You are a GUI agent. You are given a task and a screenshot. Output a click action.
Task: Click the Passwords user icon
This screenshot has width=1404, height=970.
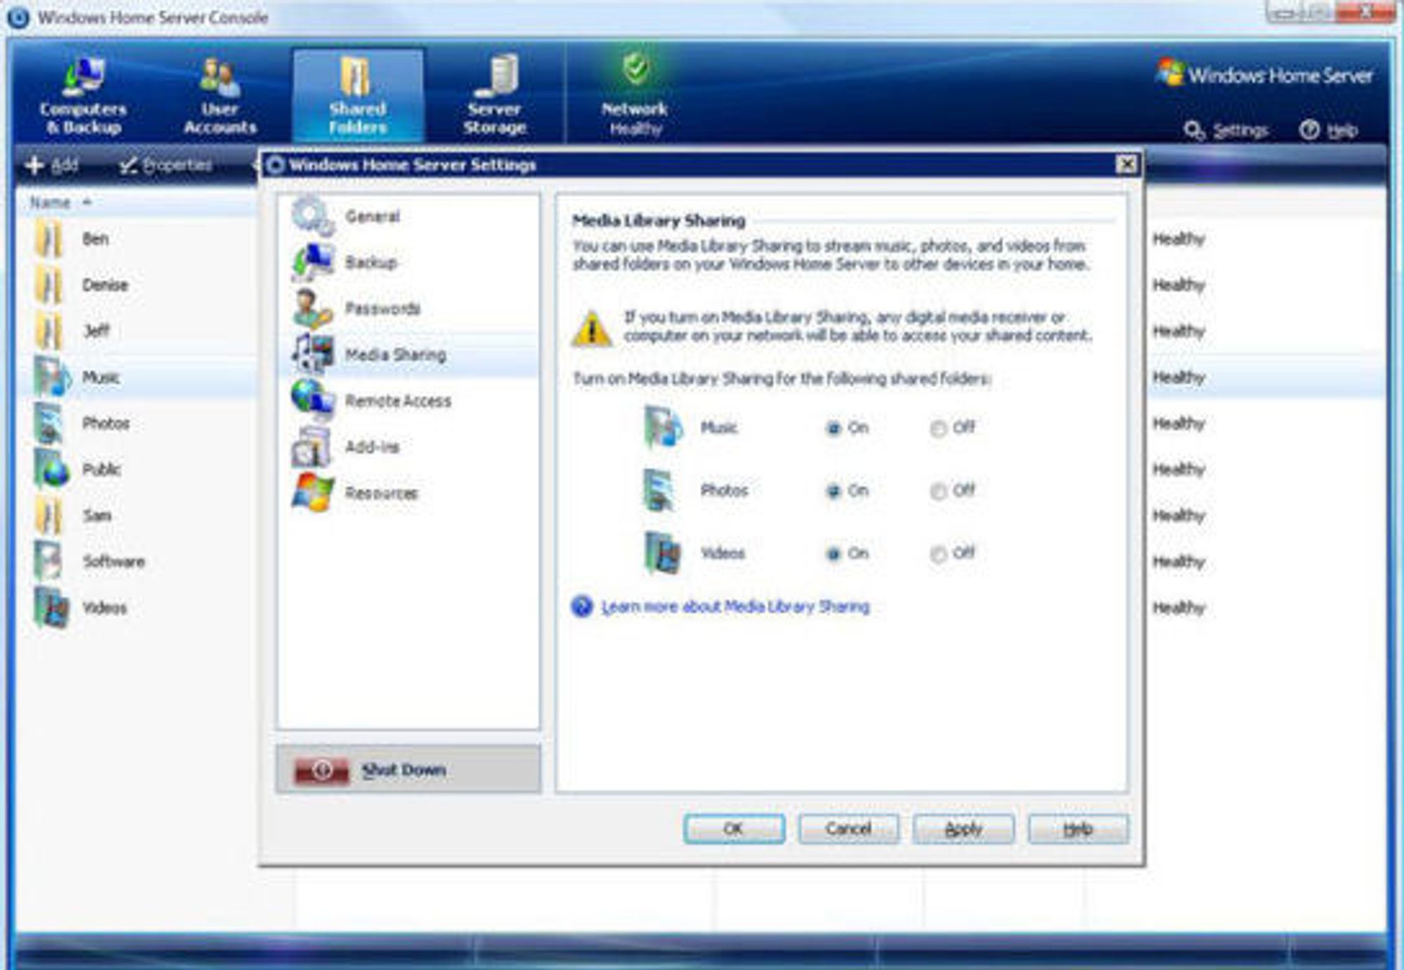312,309
